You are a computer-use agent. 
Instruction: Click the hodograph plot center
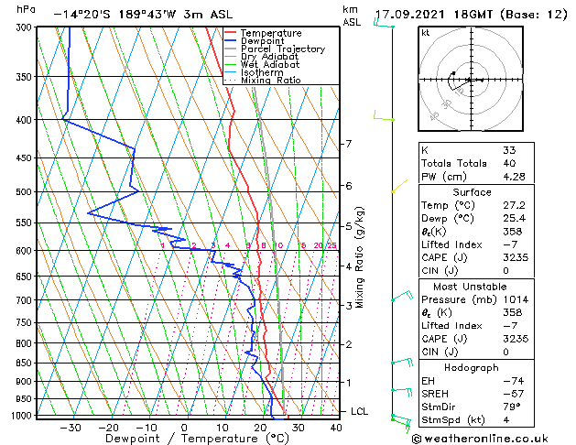[x=471, y=80]
